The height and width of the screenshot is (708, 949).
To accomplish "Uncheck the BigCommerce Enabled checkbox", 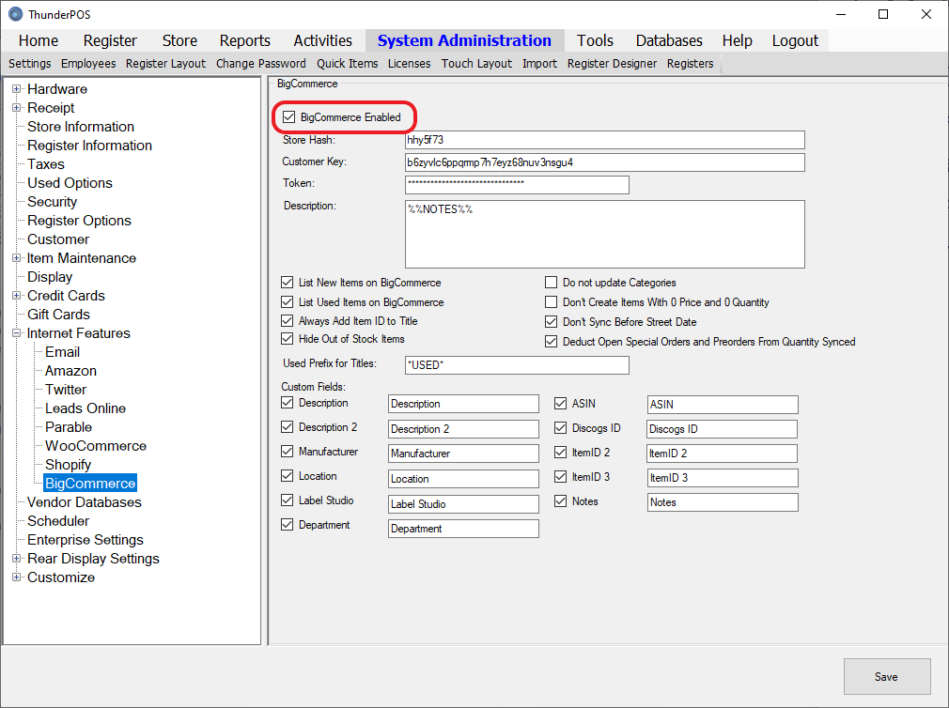I will [289, 117].
